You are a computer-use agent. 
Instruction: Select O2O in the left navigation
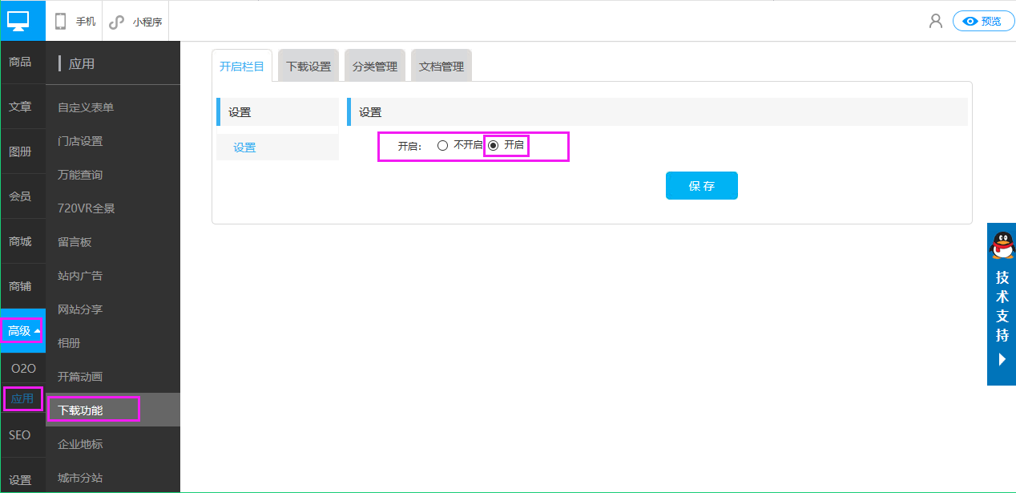(23, 368)
